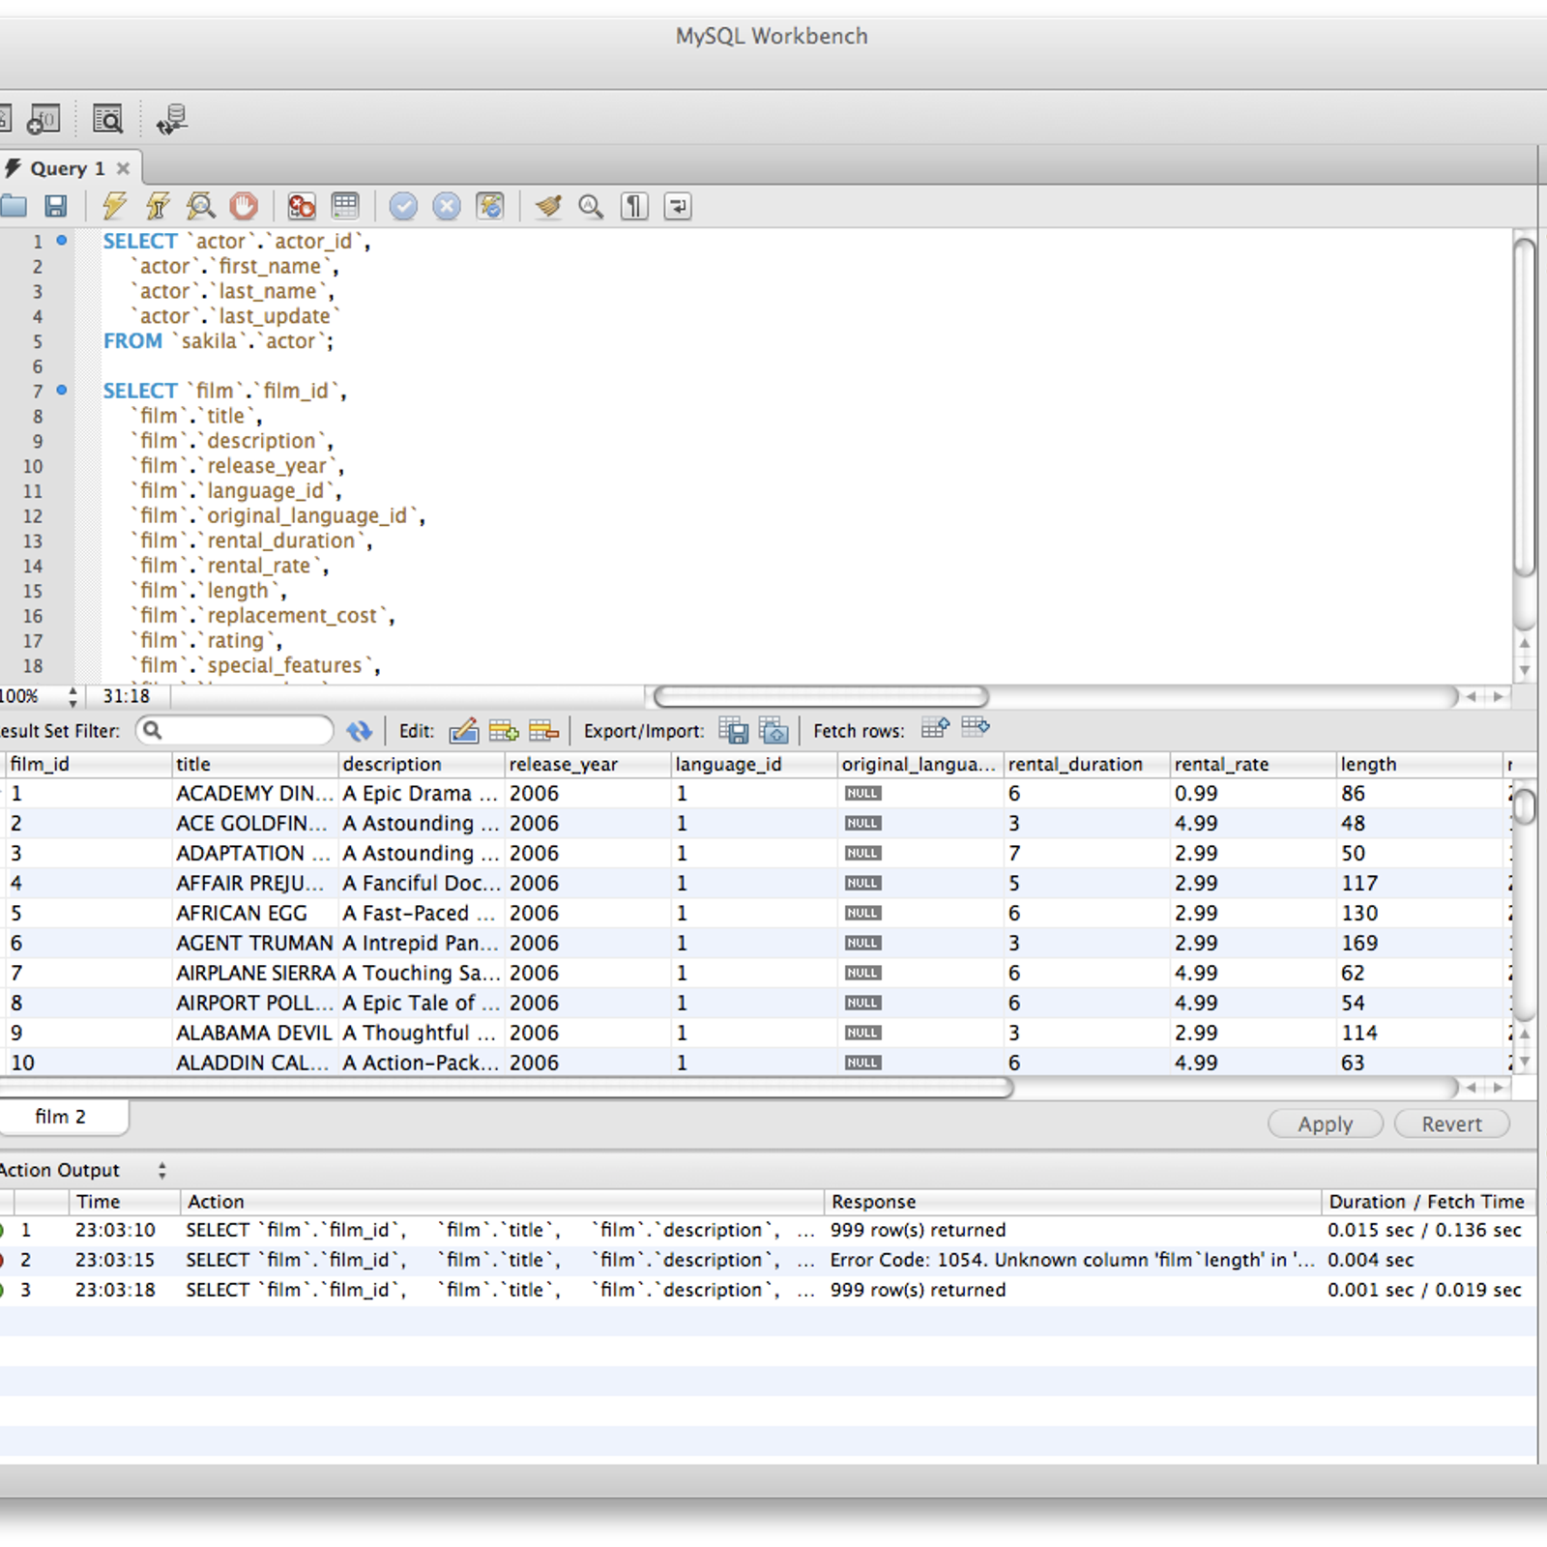Click the statement marker at line 7
This screenshot has width=1547, height=1547.
[x=62, y=390]
